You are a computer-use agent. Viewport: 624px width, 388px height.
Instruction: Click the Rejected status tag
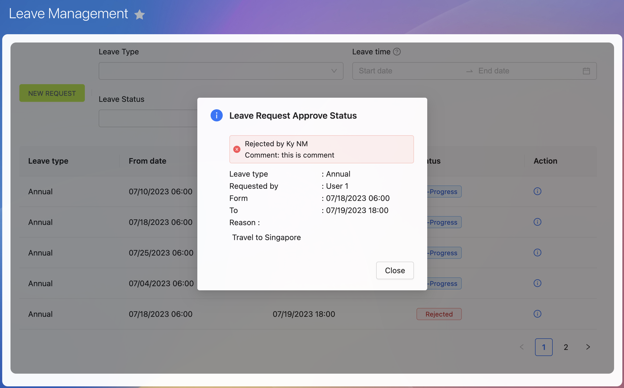(x=439, y=314)
